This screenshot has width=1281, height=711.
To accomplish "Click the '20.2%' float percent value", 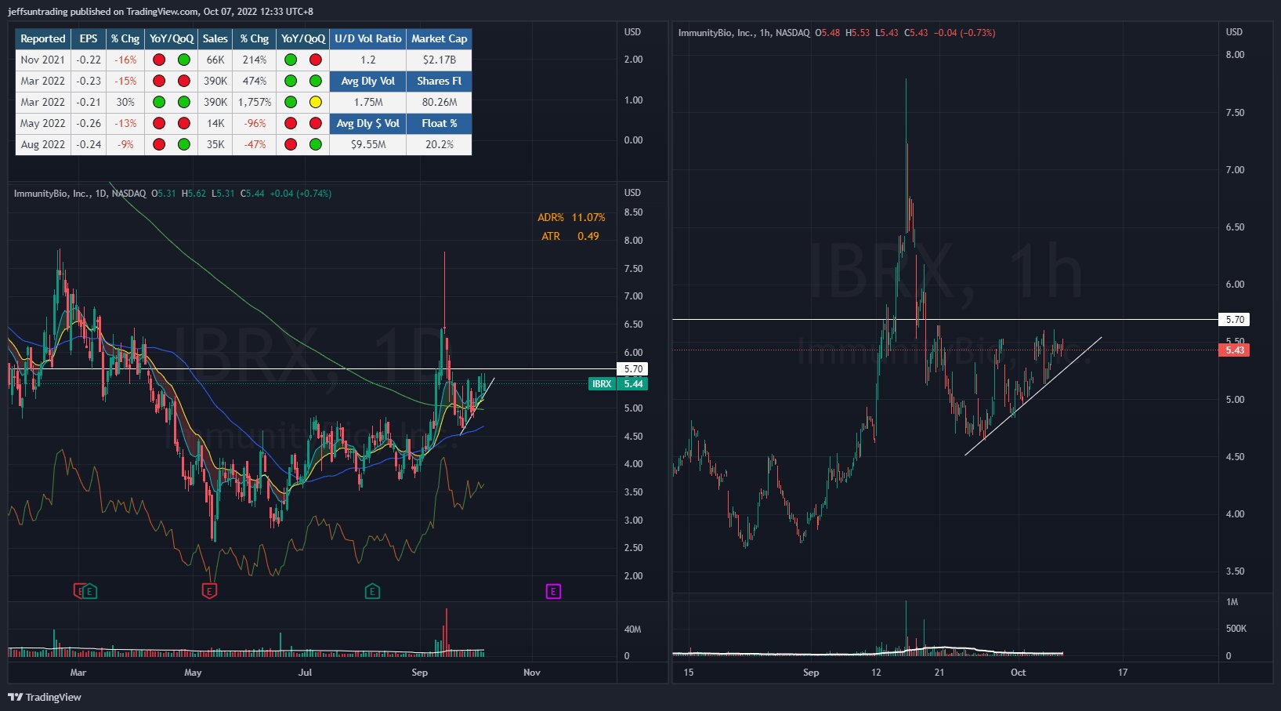I will tap(440, 144).
